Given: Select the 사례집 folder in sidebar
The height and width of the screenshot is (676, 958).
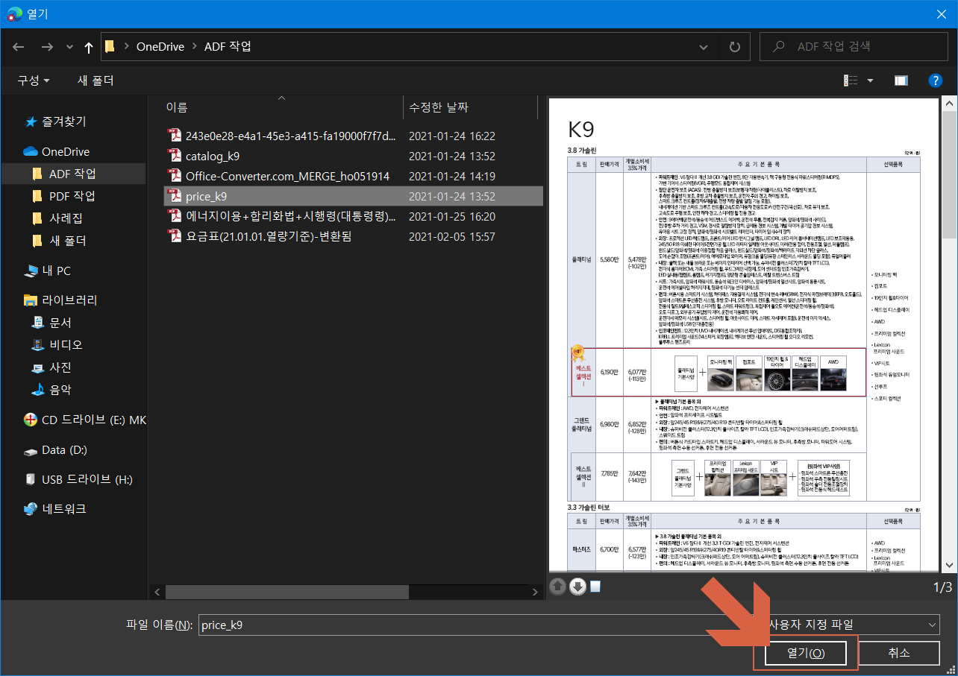Looking at the screenshot, I should pyautogui.click(x=66, y=218).
